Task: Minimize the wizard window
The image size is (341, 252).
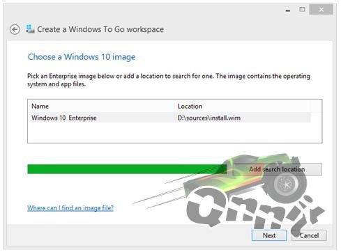Action: point(288,10)
